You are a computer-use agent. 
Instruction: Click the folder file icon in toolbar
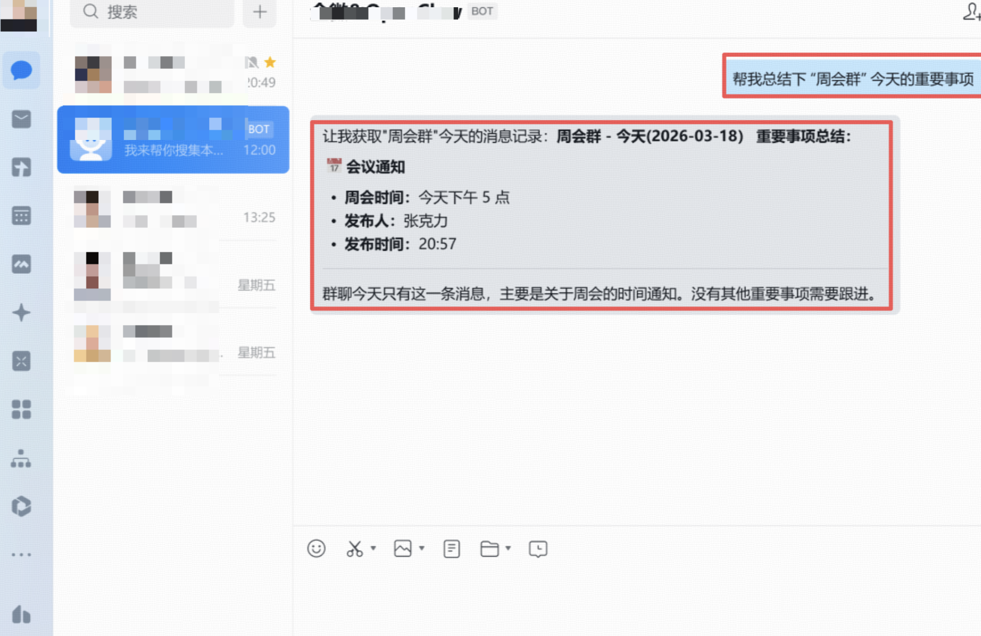489,549
